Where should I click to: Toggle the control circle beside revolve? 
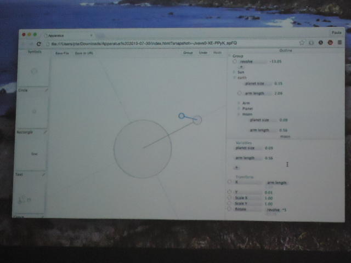coord(234,61)
